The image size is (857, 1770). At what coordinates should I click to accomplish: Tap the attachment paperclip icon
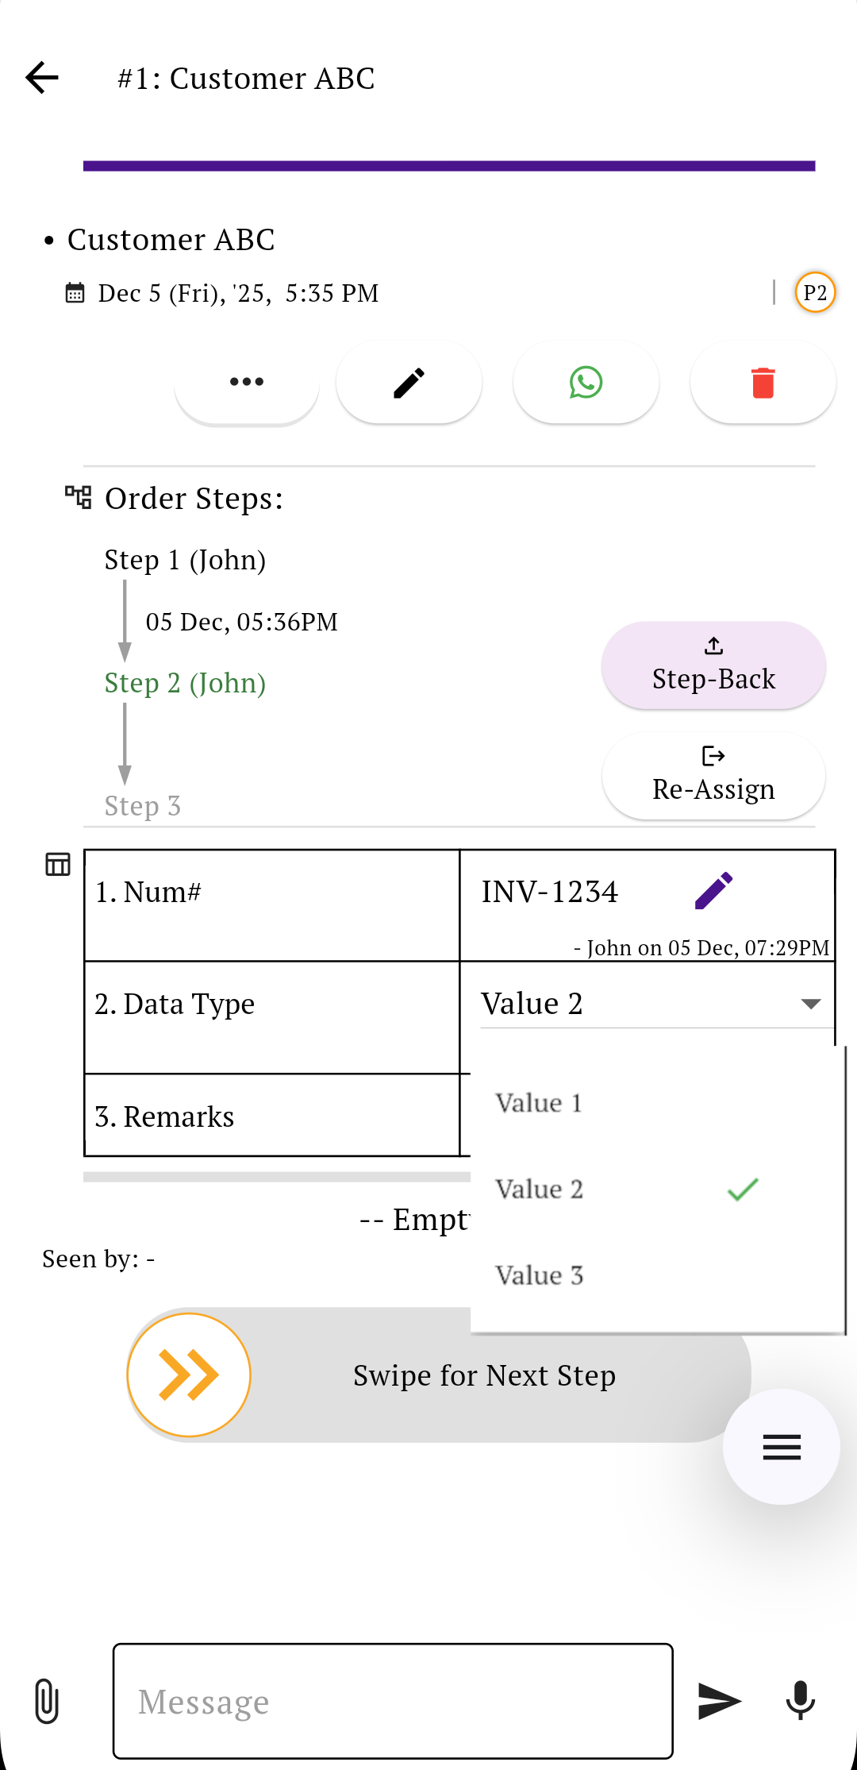point(47,1701)
